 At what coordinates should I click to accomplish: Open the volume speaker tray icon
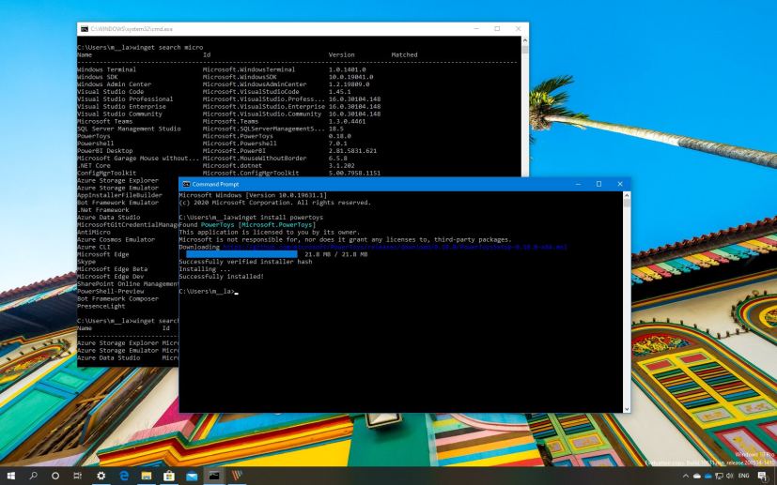pos(729,477)
